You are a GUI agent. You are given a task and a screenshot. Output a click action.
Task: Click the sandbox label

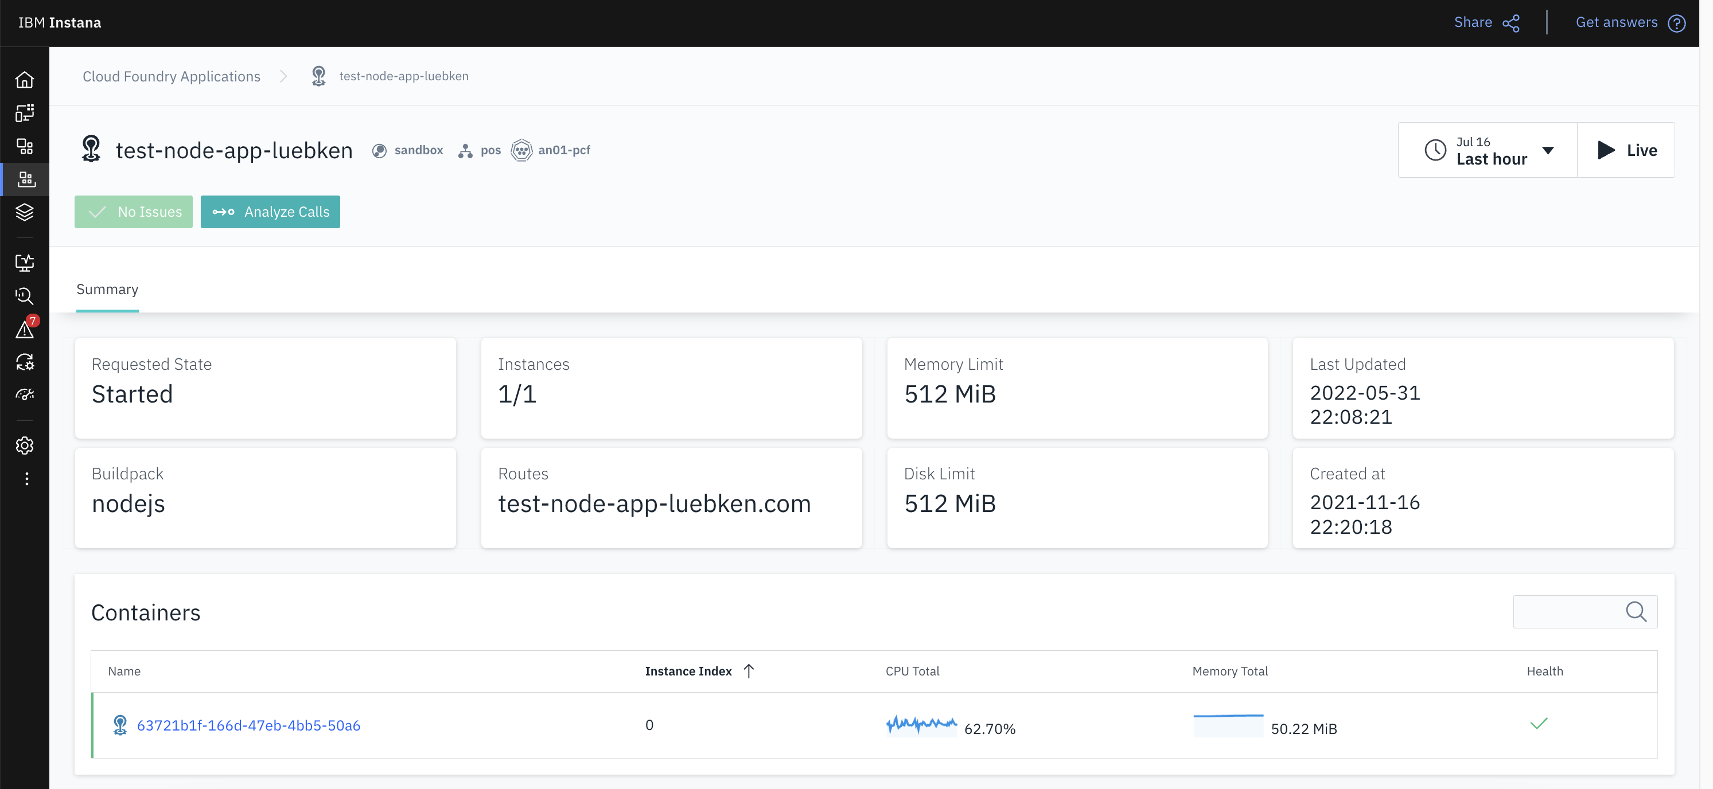click(x=418, y=150)
